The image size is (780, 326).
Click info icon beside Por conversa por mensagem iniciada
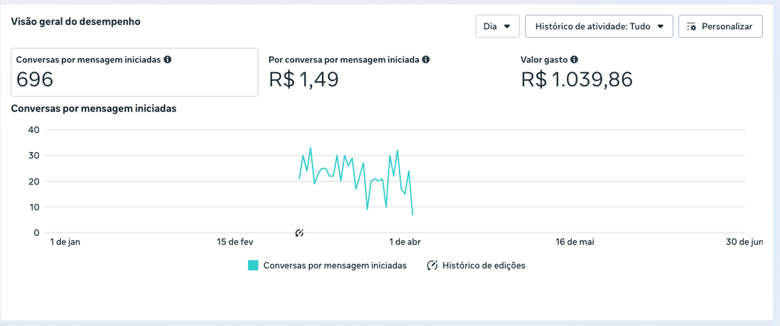pyautogui.click(x=426, y=60)
